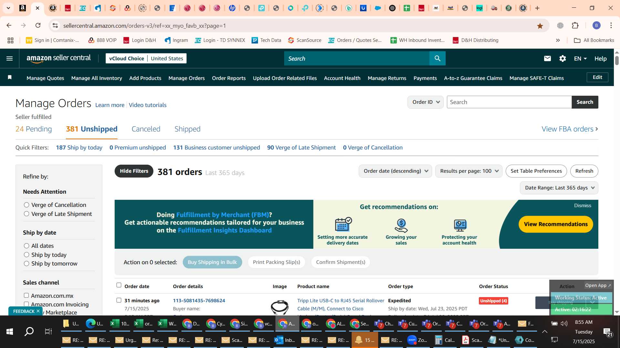The height and width of the screenshot is (348, 620).
Task: Click the browser reload page icon
Action: (x=38, y=25)
